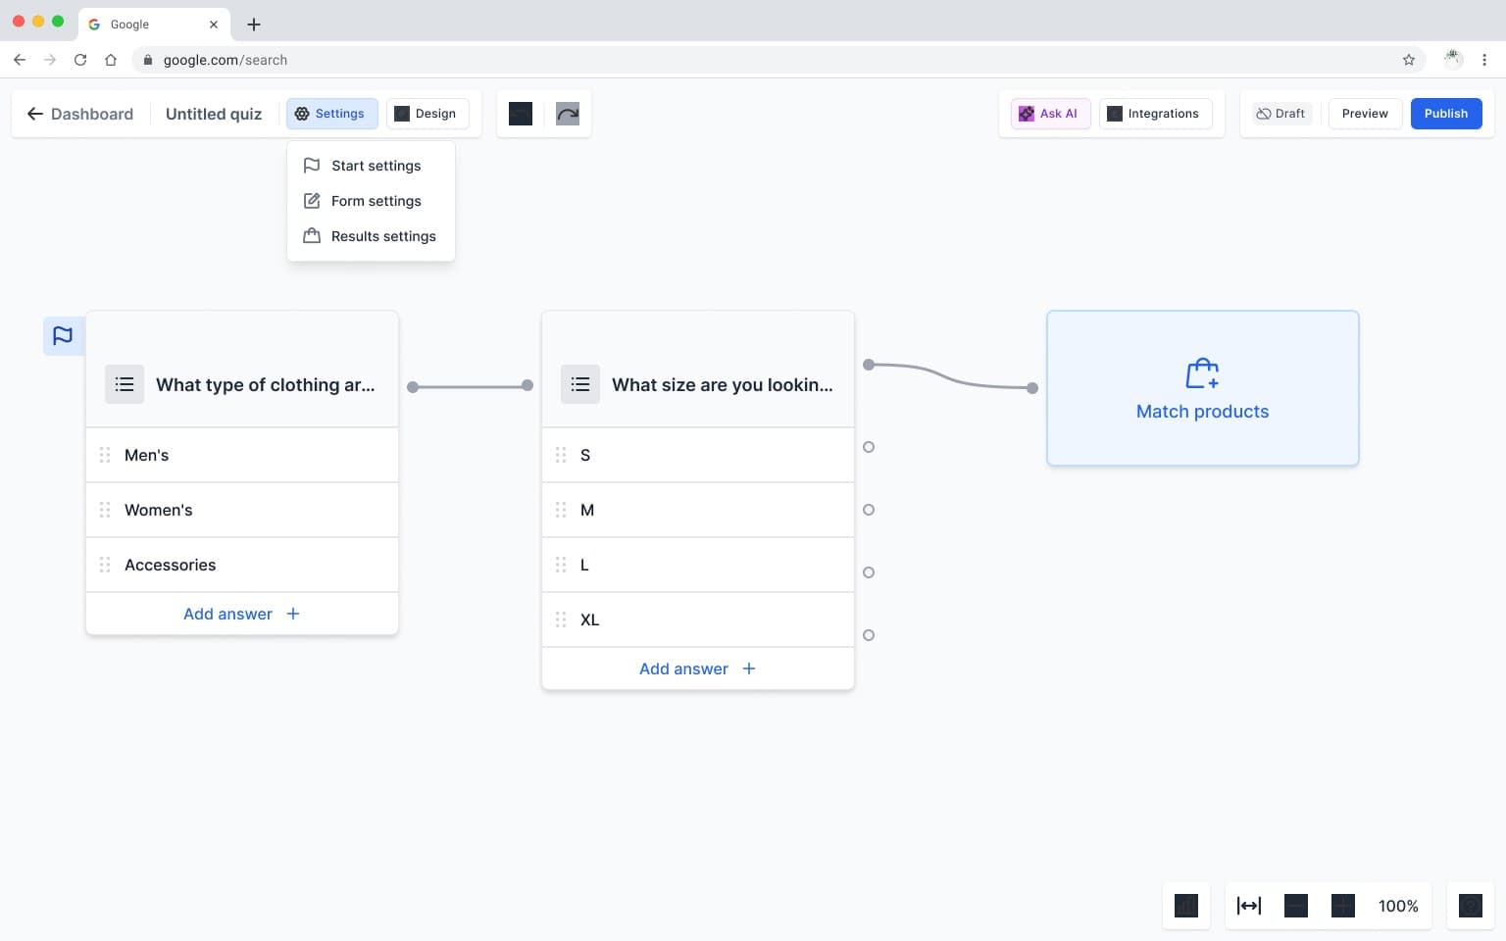The image size is (1506, 941).
Task: Zoom in with the plus icon
Action: coord(1343,906)
